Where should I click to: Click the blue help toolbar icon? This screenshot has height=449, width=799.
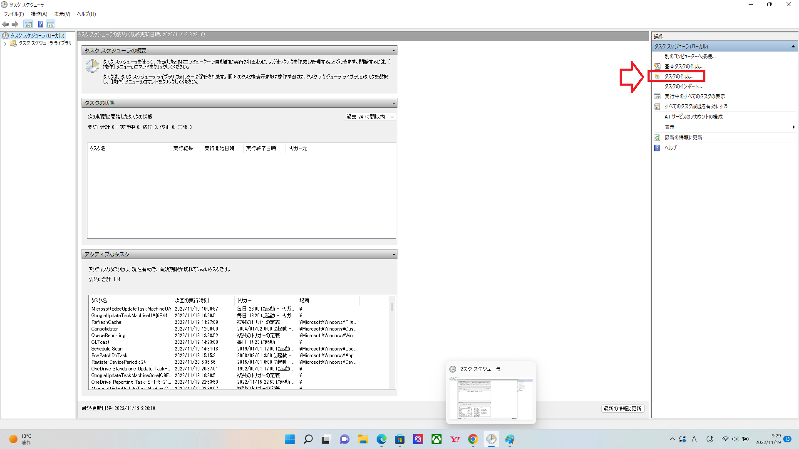click(x=40, y=24)
